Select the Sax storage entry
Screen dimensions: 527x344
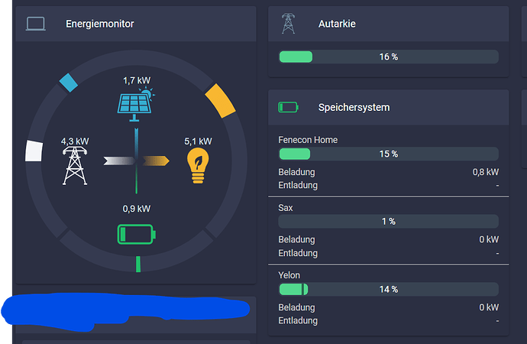click(286, 207)
